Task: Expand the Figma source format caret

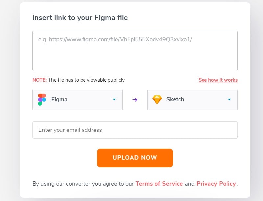Action: point(114,99)
